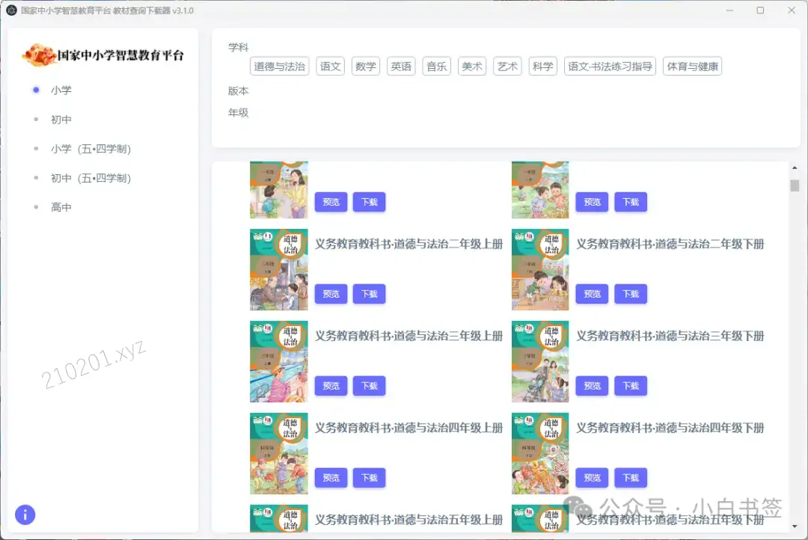Select 初中 stage in sidebar
The width and height of the screenshot is (808, 540).
pos(61,120)
